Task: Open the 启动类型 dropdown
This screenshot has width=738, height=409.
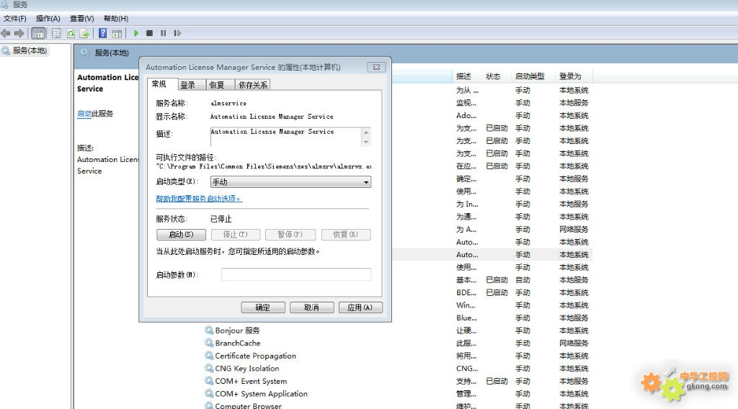Action: pyautogui.click(x=290, y=182)
